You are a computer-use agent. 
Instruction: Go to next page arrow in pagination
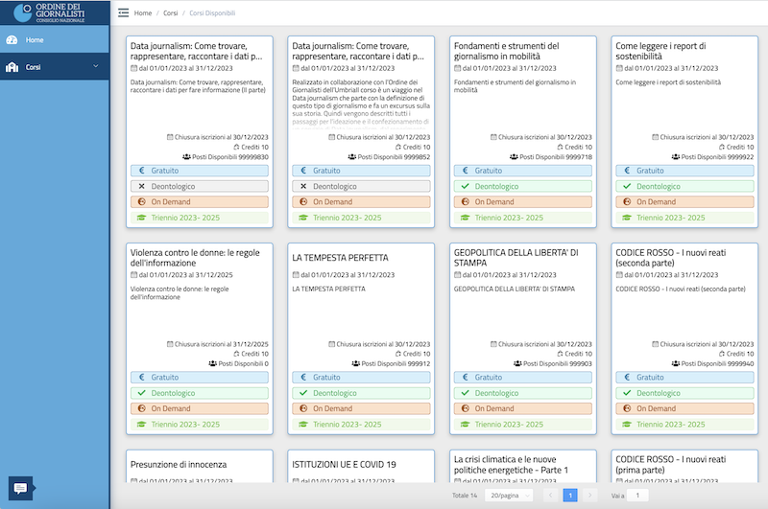click(591, 496)
